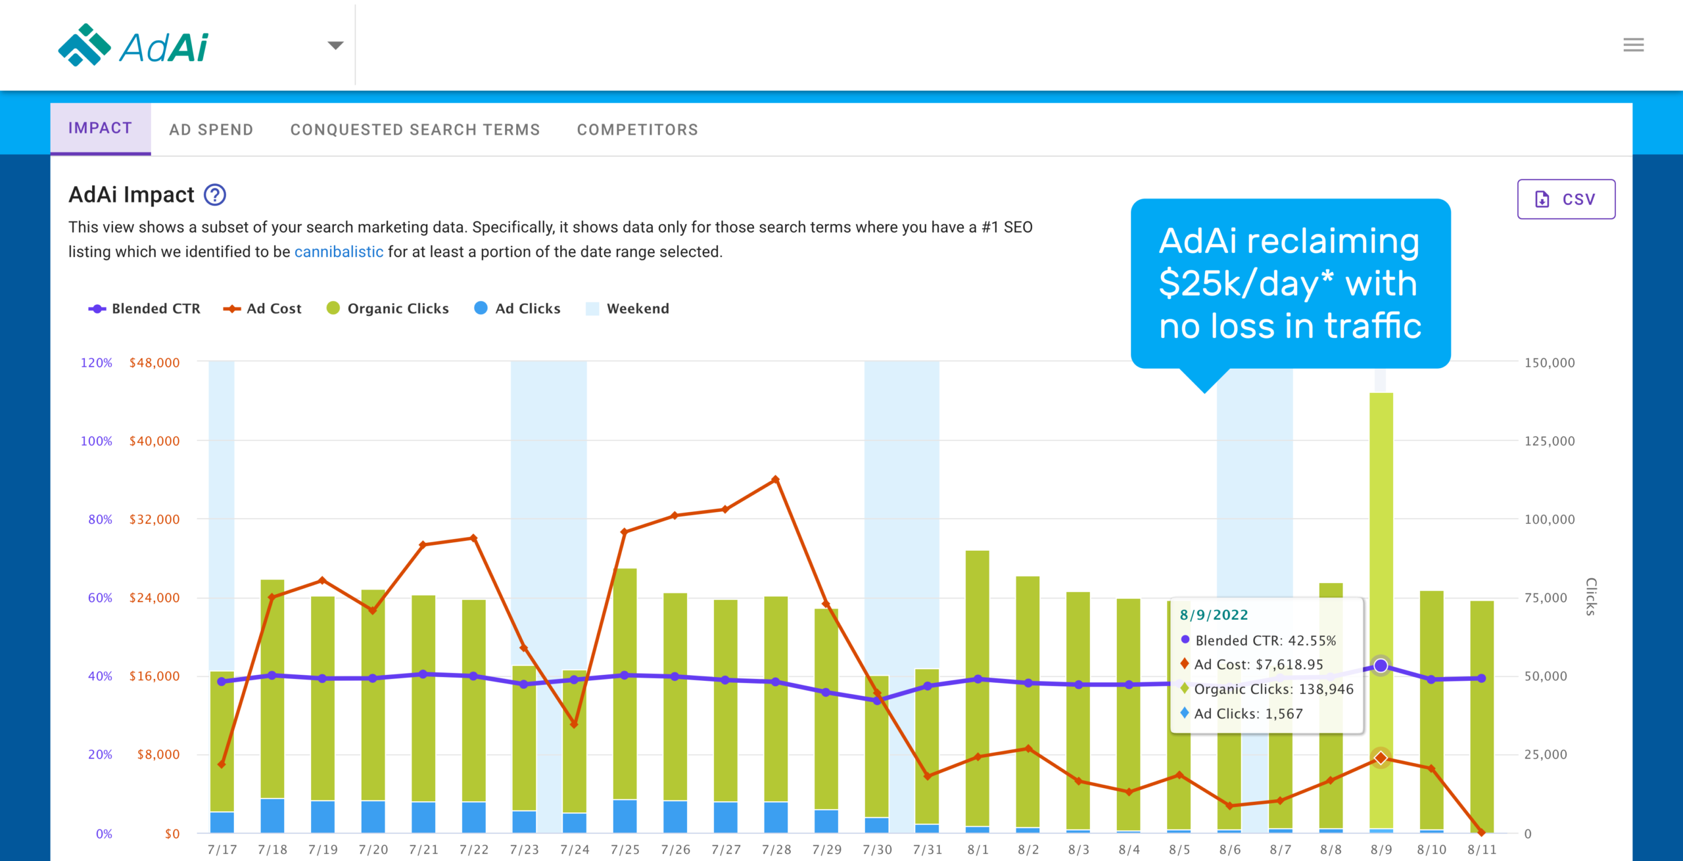This screenshot has height=861, width=1683.
Task: Click the AdAi Impact help question icon
Action: [x=215, y=195]
